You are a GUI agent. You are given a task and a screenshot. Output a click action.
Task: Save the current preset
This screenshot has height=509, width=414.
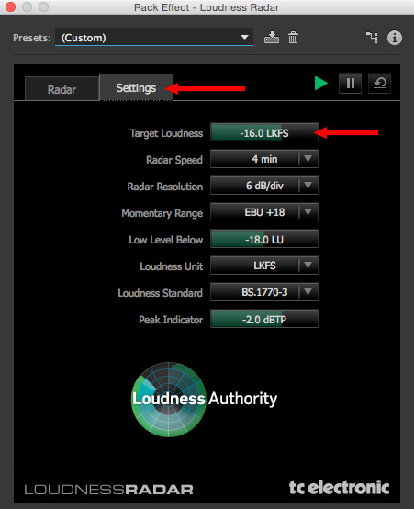coord(272,38)
